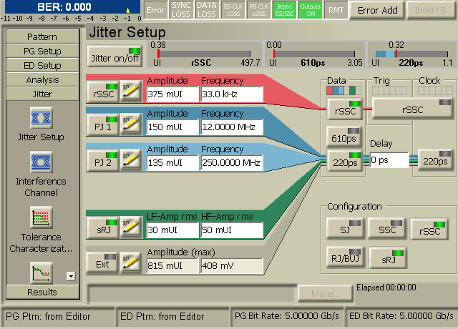Expand the Results section in sidebar
Viewport: 458px width, 329px height.
42,292
